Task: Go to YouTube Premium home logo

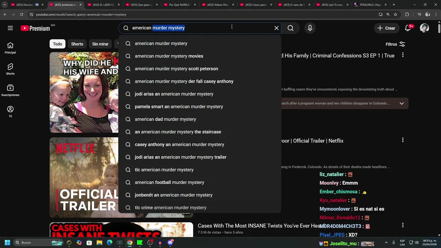Action: 35,28
